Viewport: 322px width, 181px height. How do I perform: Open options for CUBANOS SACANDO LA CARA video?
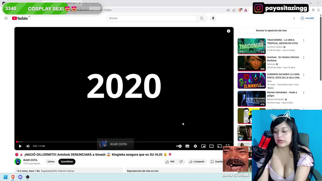pos(304,75)
